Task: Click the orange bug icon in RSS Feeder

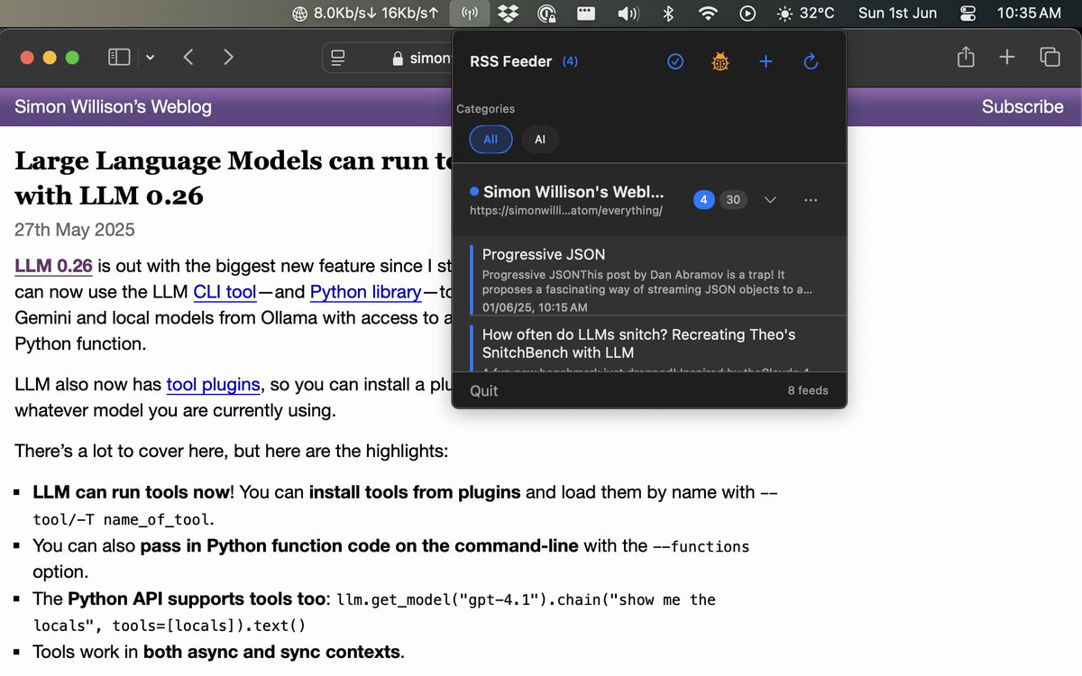Action: click(x=720, y=61)
